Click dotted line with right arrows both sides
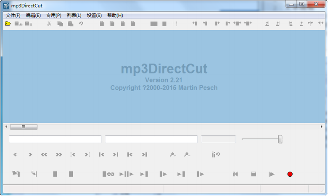 (x=321, y=24)
